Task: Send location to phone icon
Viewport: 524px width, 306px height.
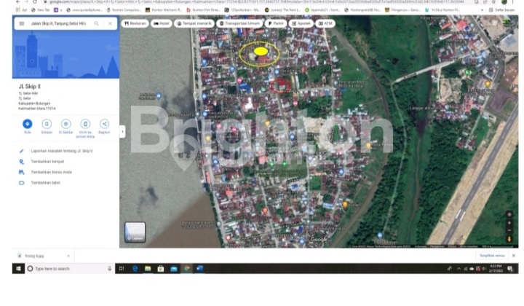Action: point(85,124)
